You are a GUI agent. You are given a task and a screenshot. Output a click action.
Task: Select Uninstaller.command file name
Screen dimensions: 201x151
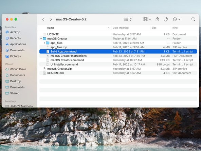coord(64,65)
